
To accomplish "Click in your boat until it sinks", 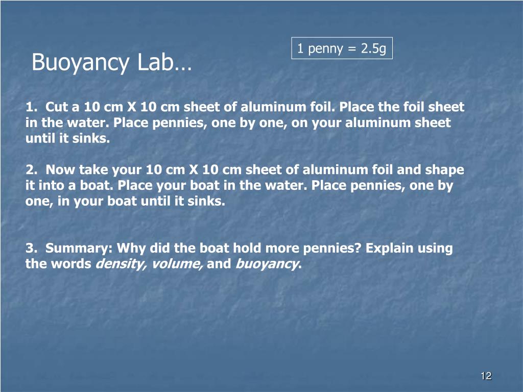I will point(141,201).
